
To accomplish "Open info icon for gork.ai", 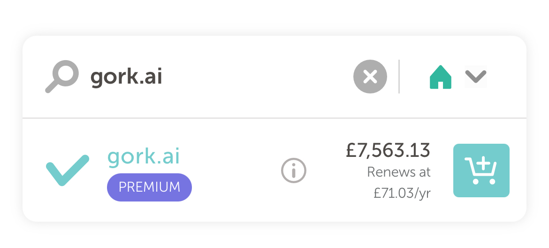I will 294,170.
